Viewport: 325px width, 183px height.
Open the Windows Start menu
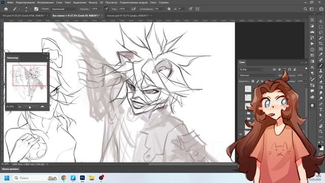pyautogui.click(x=7, y=178)
